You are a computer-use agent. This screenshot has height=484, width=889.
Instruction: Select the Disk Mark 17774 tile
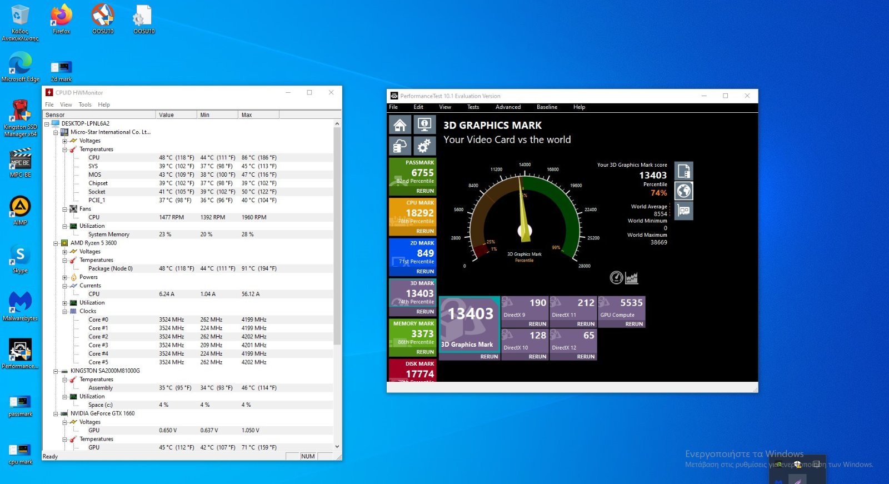pyautogui.click(x=412, y=370)
